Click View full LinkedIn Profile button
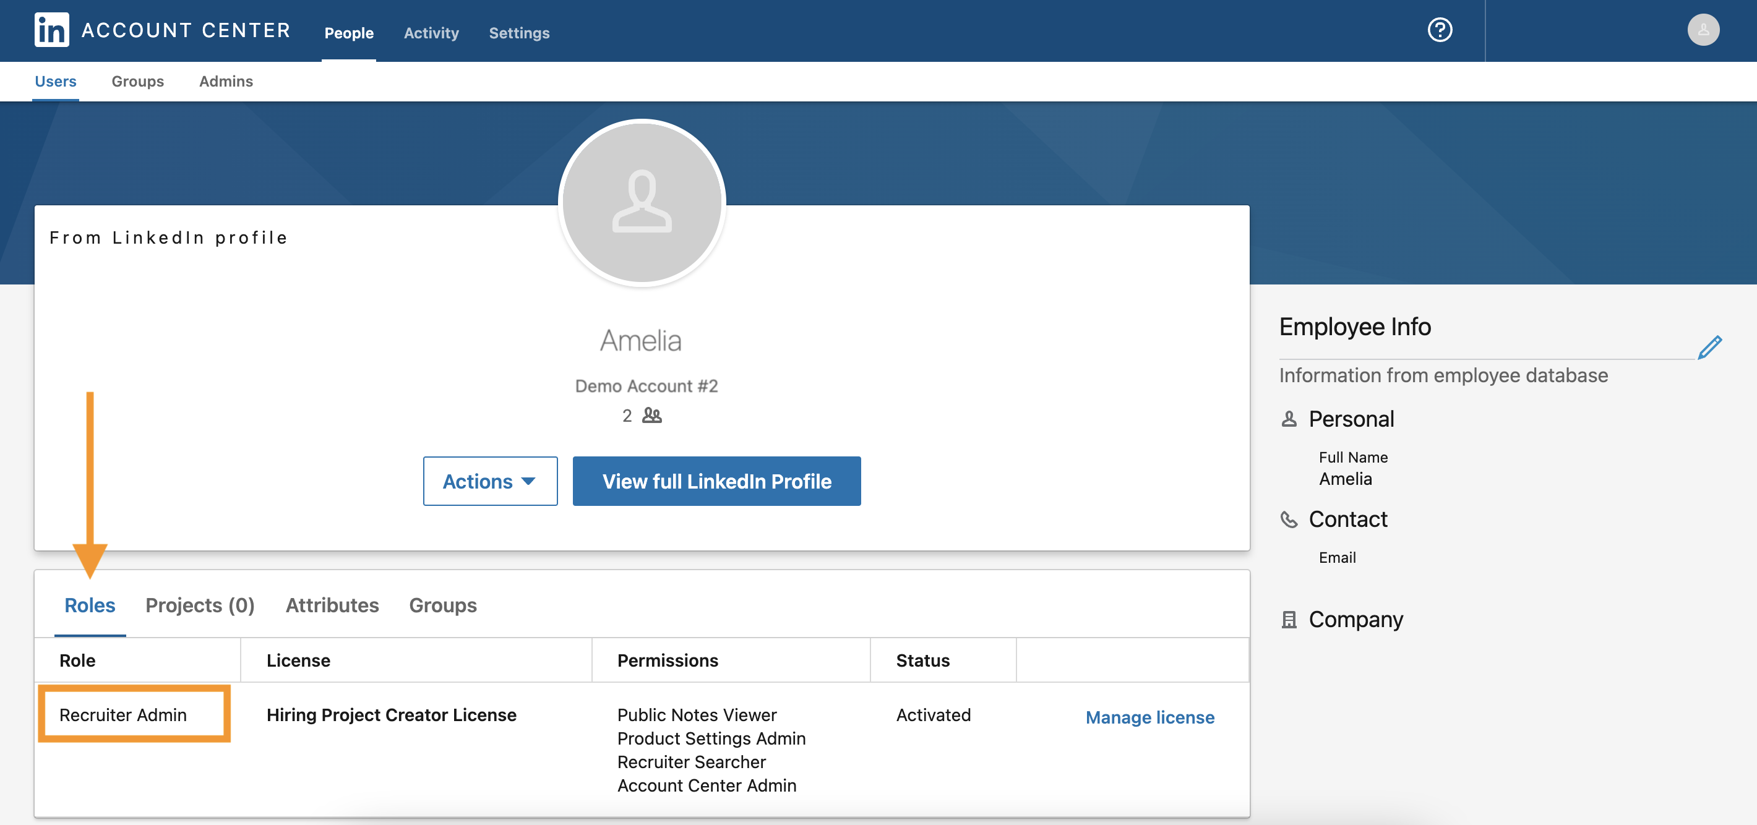The height and width of the screenshot is (825, 1757). tap(716, 481)
